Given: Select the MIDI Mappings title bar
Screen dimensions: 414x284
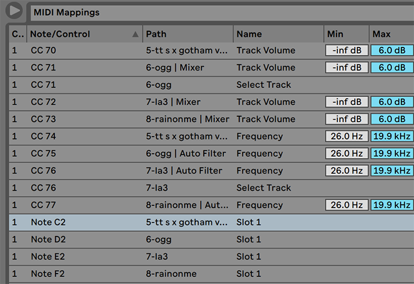Looking at the screenshot, I should tap(222, 12).
